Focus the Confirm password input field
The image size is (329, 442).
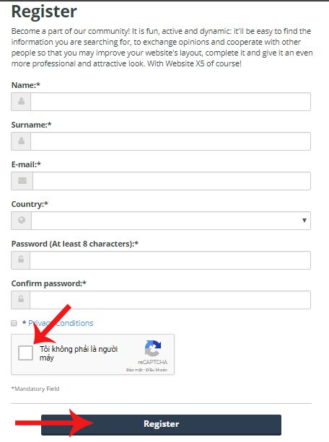tap(170, 300)
